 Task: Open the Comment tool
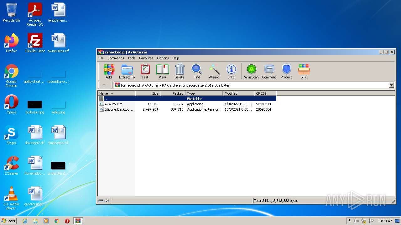pyautogui.click(x=269, y=72)
